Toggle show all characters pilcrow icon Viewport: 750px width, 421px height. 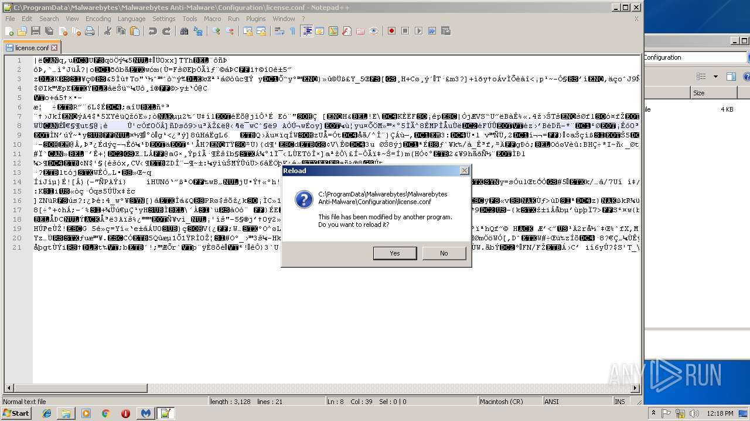coord(292,31)
